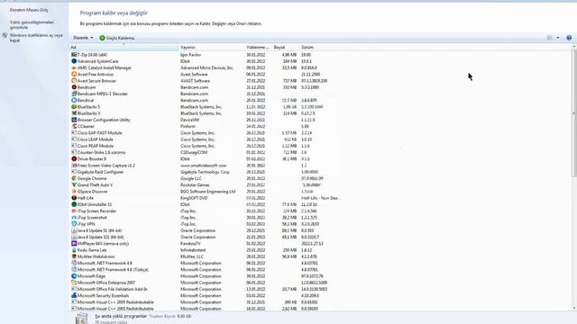Image resolution: width=577 pixels, height=324 pixels.
Task: Click the Microsoft Security Essentials icon
Action: [74, 296]
